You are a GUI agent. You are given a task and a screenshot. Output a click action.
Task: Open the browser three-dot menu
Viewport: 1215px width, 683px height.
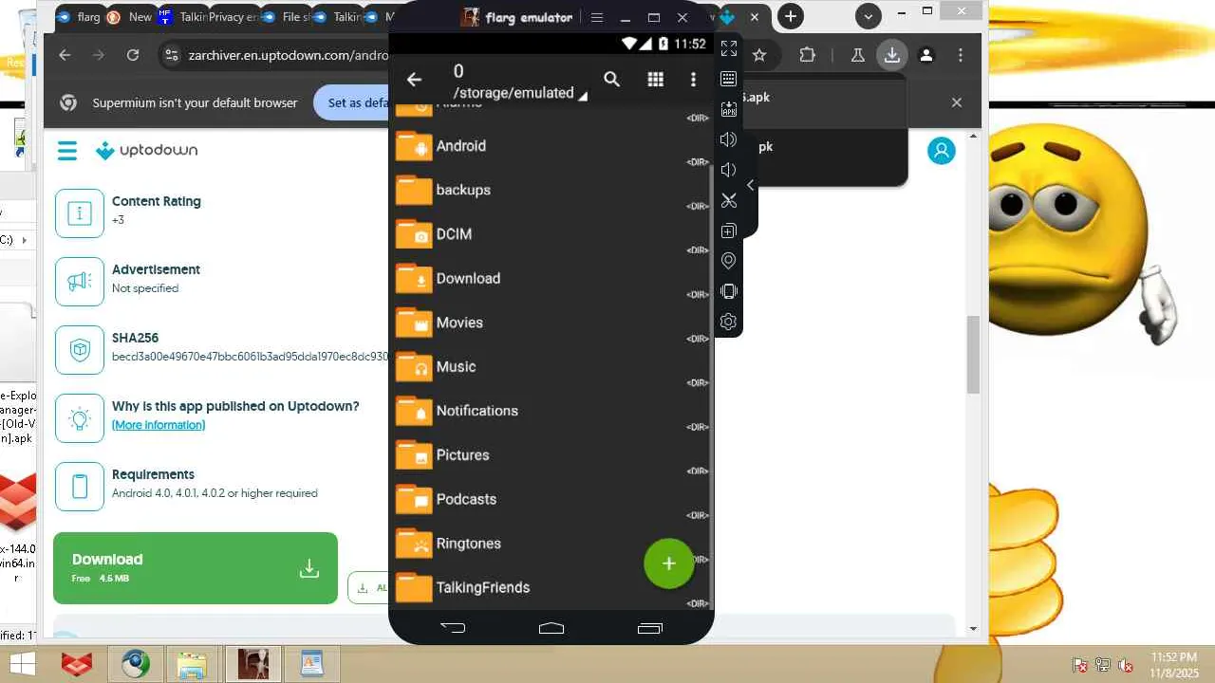961,55
